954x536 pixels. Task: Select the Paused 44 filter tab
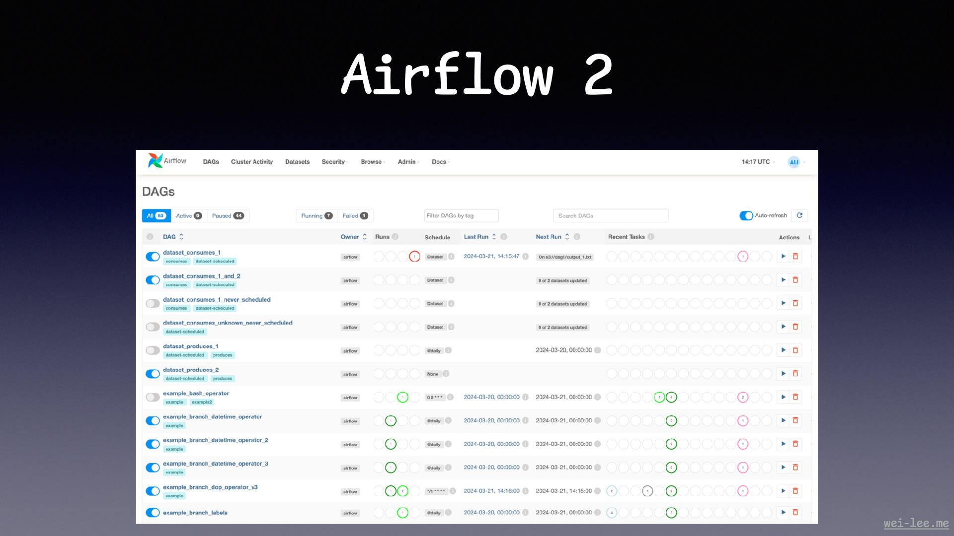tap(228, 216)
